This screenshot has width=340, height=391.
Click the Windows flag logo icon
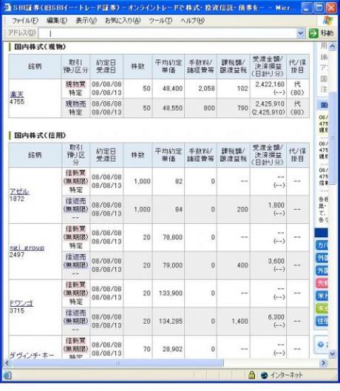327,21
